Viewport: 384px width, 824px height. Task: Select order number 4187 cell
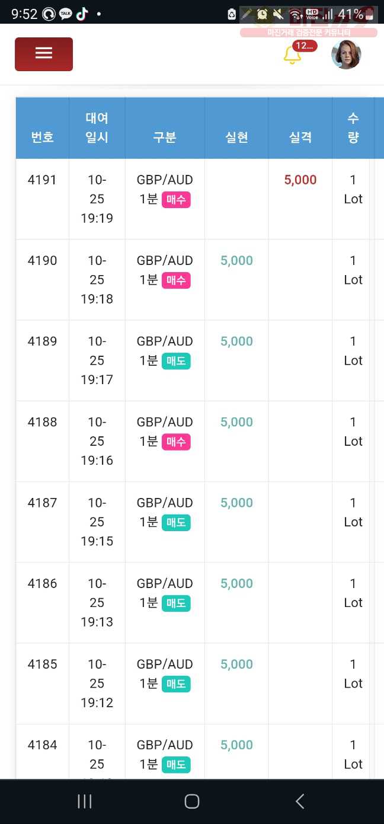42,503
